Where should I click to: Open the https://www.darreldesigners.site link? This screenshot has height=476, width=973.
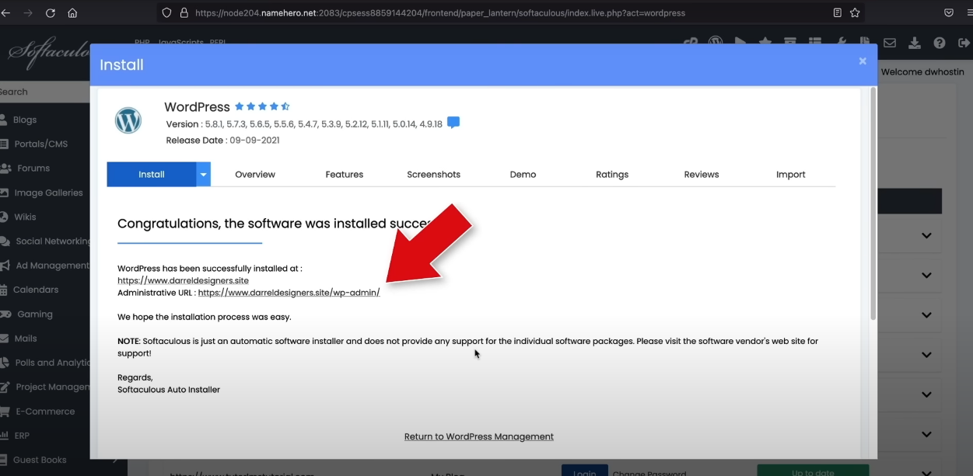(x=183, y=280)
